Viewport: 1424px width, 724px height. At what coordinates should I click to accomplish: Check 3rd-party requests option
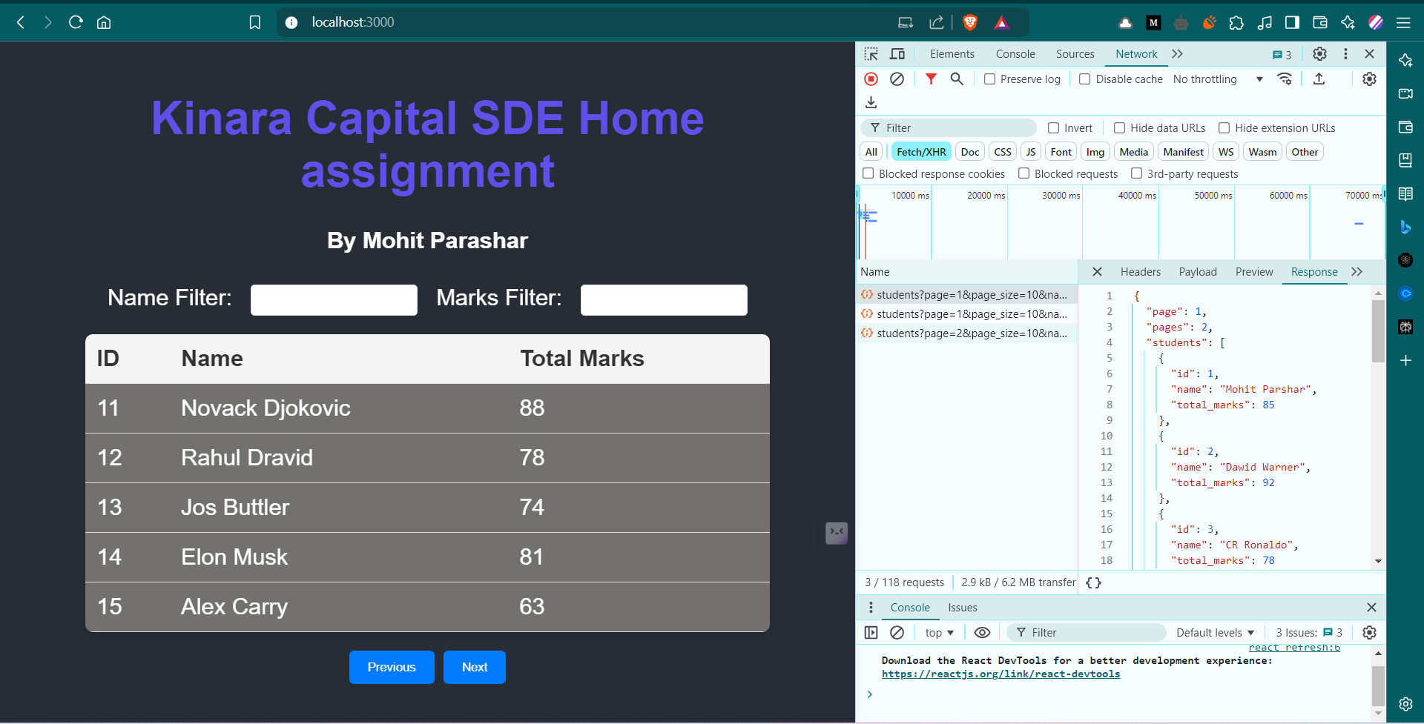coord(1136,173)
